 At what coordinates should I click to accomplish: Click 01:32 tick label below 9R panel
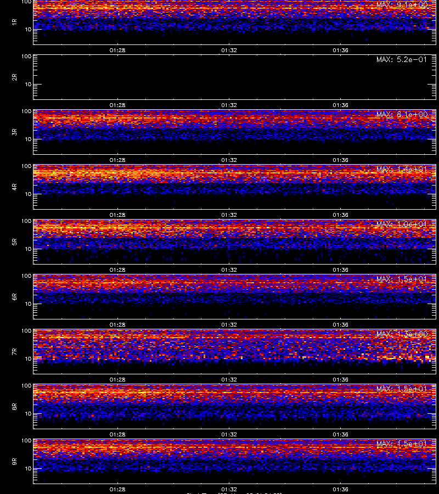click(229, 489)
